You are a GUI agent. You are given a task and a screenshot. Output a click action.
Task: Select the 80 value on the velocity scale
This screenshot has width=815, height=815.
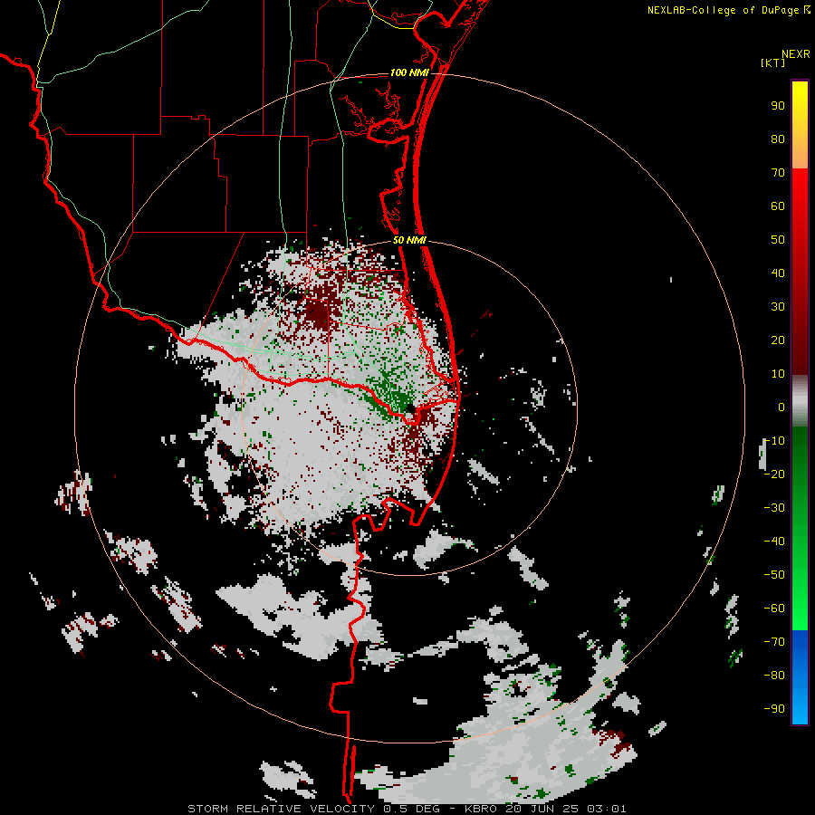(x=778, y=139)
